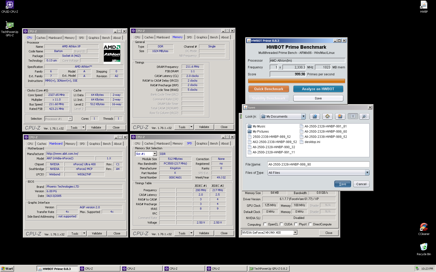Open Mainboard tab in Memory window
436x272 pixels.
point(163,37)
